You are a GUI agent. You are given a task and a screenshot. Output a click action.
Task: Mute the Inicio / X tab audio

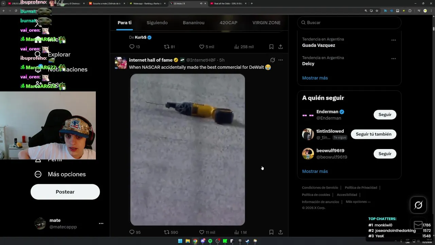pos(201,3)
